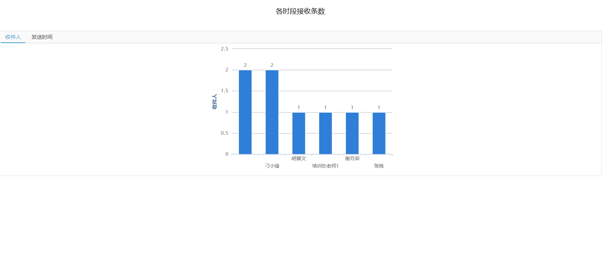Open the 发送时间 tab

click(x=42, y=37)
